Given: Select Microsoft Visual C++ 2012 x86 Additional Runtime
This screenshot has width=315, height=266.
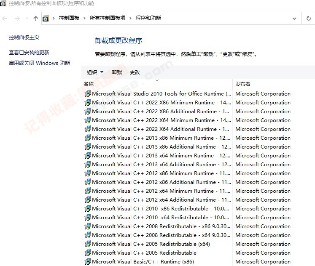Looking at the screenshot, I should tap(162, 182).
